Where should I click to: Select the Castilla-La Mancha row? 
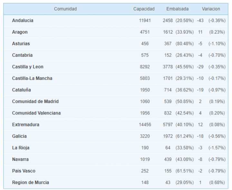coord(32,78)
